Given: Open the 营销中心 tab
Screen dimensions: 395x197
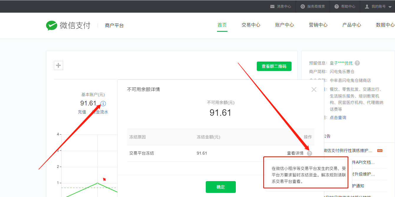Looking at the screenshot, I should coord(318,25).
